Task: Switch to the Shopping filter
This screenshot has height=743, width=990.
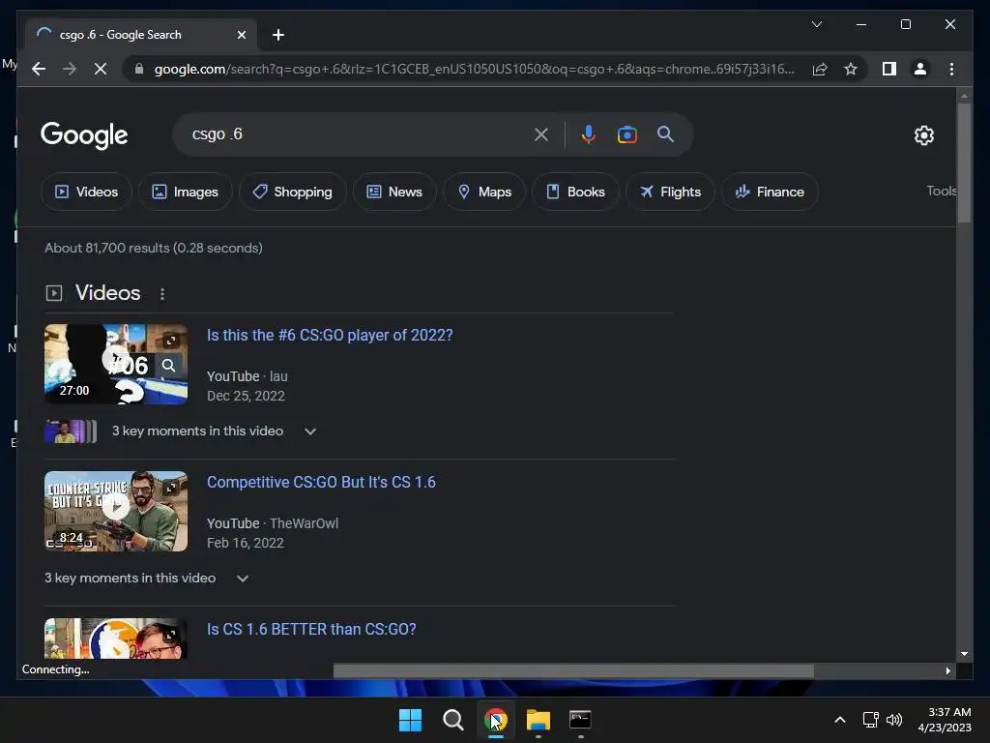Action: [292, 192]
